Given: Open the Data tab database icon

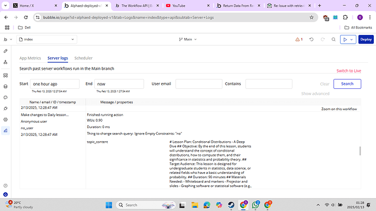Looking at the screenshot, I should point(5,86).
